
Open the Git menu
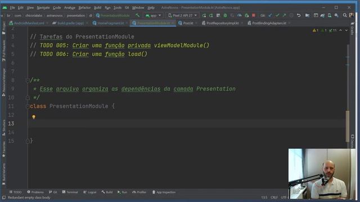click(x=127, y=7)
